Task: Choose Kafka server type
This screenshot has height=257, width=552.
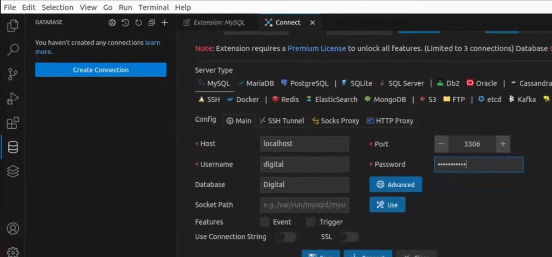Action: click(522, 99)
